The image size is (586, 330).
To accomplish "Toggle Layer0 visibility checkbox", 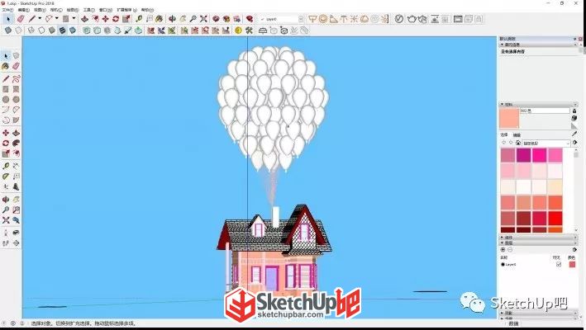I will click(x=559, y=264).
